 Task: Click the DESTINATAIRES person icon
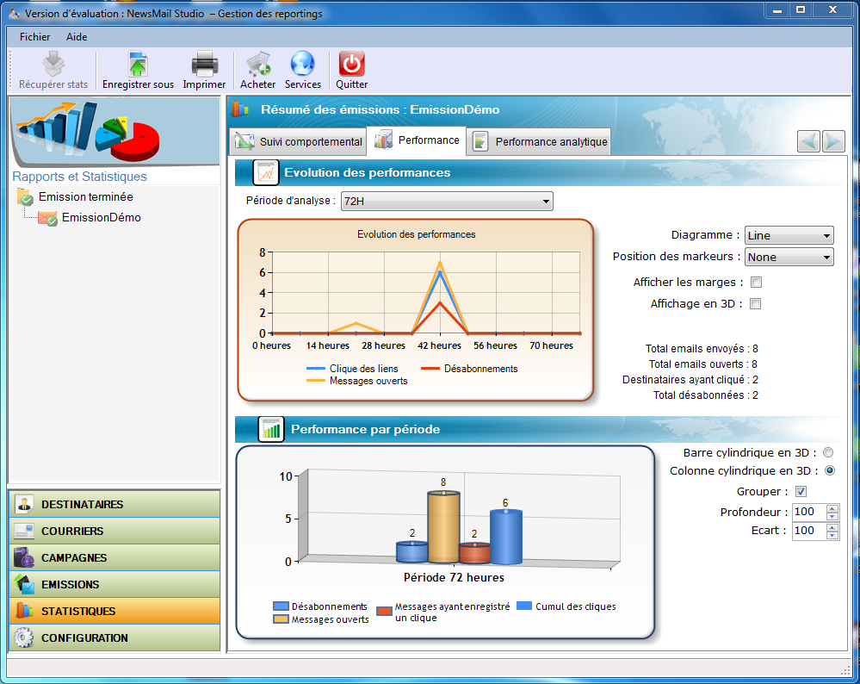click(24, 504)
